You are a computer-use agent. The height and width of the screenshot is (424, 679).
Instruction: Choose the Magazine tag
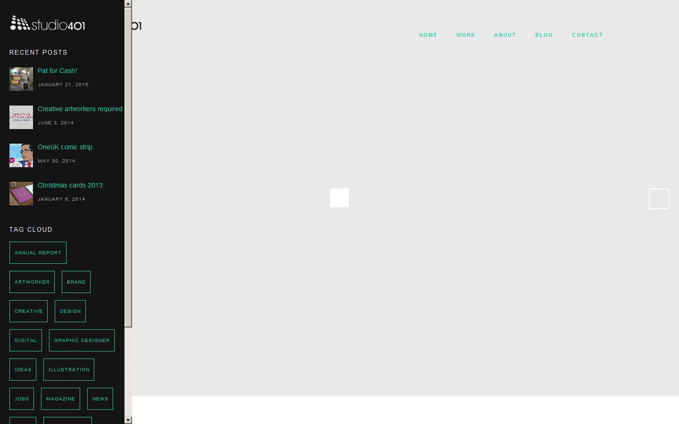coord(60,399)
